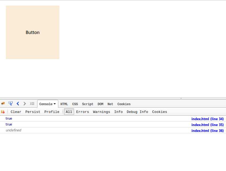Activate the inspect element pointer icon
Image resolution: width=226 pixels, height=171 pixels.
(x=10, y=104)
